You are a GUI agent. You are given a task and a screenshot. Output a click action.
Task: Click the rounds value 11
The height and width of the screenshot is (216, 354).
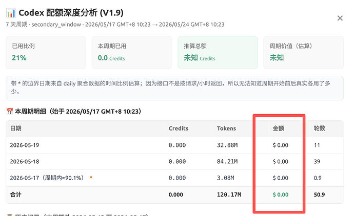coord(317,145)
